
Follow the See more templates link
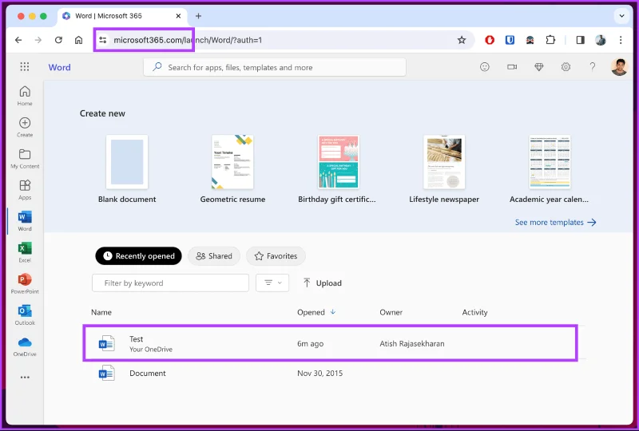click(x=555, y=222)
